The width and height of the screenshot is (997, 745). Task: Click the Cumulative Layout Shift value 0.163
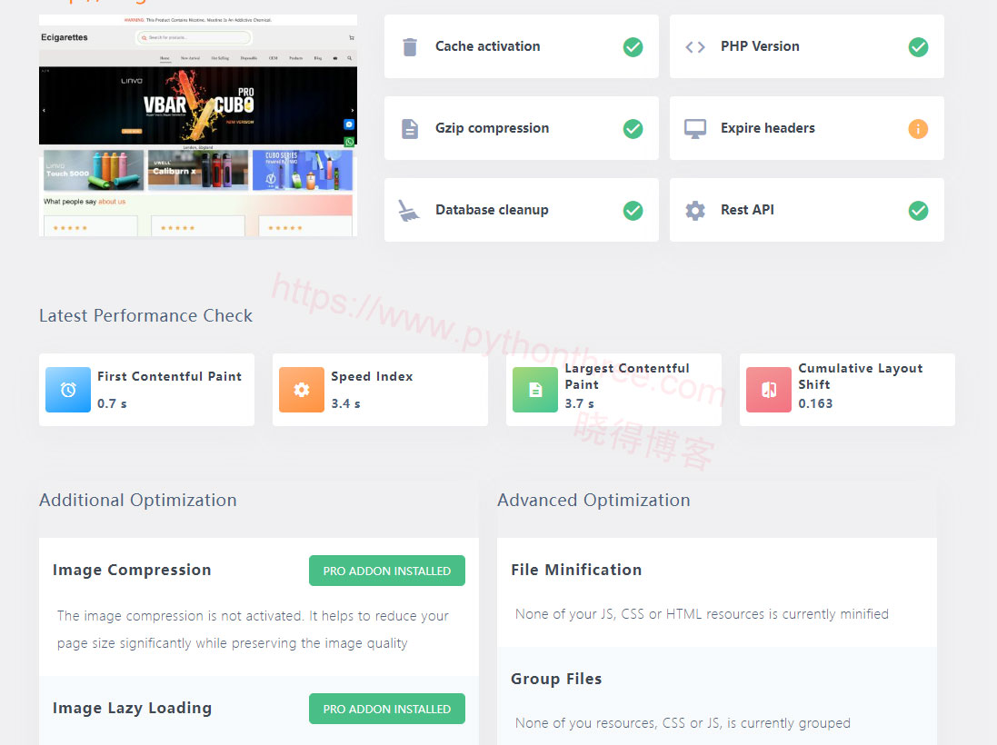[816, 403]
